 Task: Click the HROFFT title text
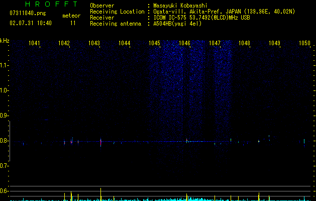pyautogui.click(x=51, y=4)
